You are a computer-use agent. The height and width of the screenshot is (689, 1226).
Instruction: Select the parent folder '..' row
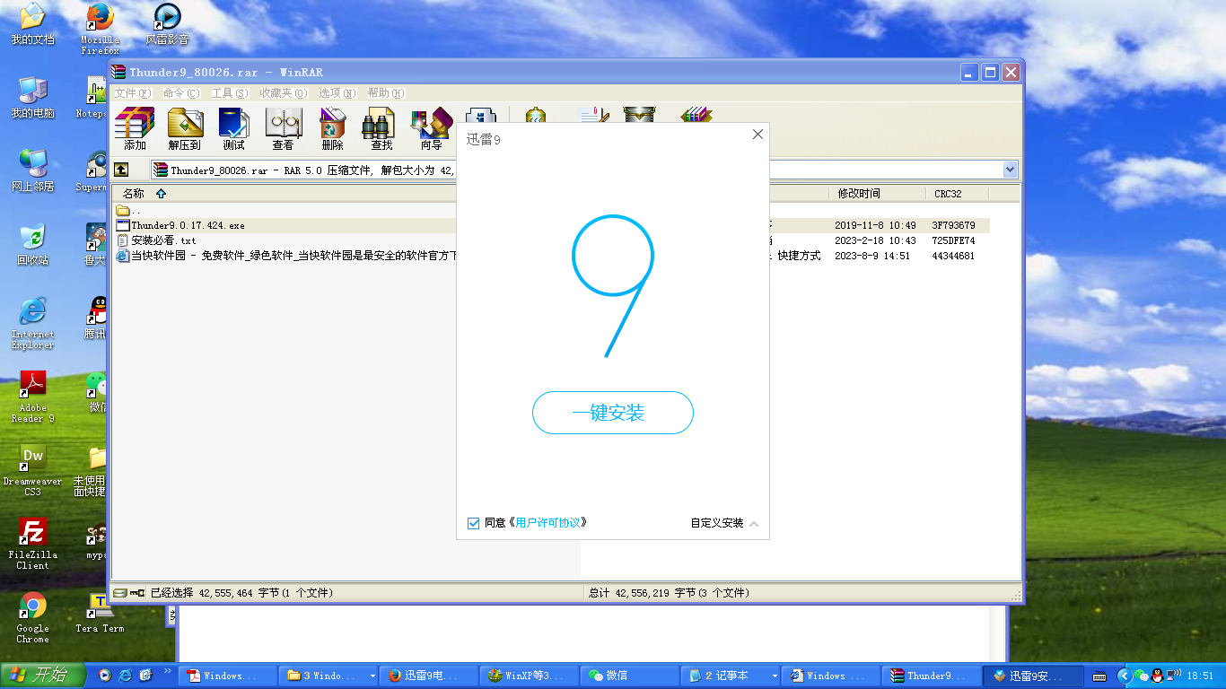128,211
